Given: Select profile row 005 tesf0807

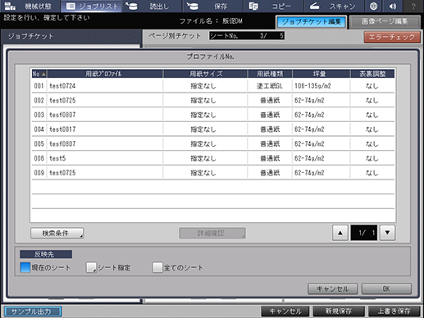Looking at the screenshot, I should [x=213, y=143].
